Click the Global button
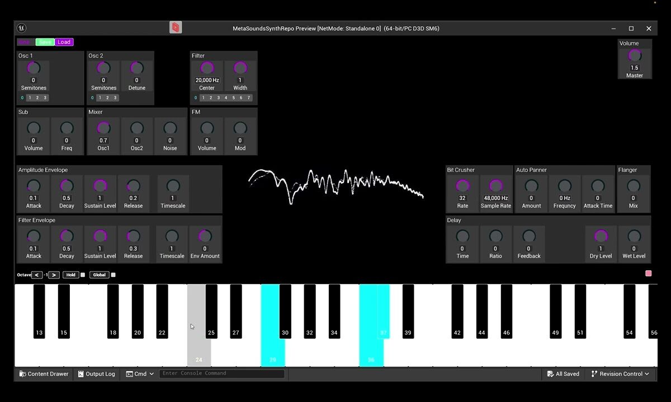The image size is (671, 402). 99,275
